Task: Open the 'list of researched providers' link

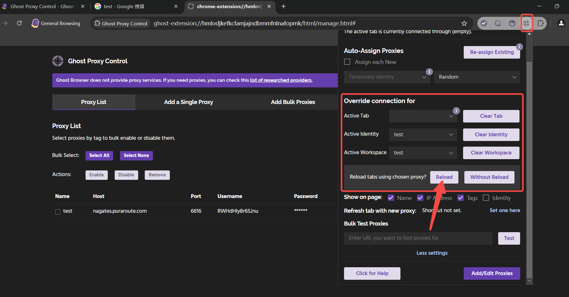Action: click(281, 80)
